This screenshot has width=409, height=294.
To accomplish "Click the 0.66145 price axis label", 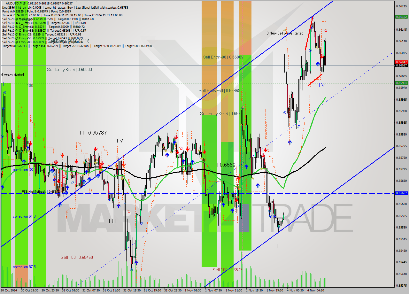I will [x=401, y=29].
